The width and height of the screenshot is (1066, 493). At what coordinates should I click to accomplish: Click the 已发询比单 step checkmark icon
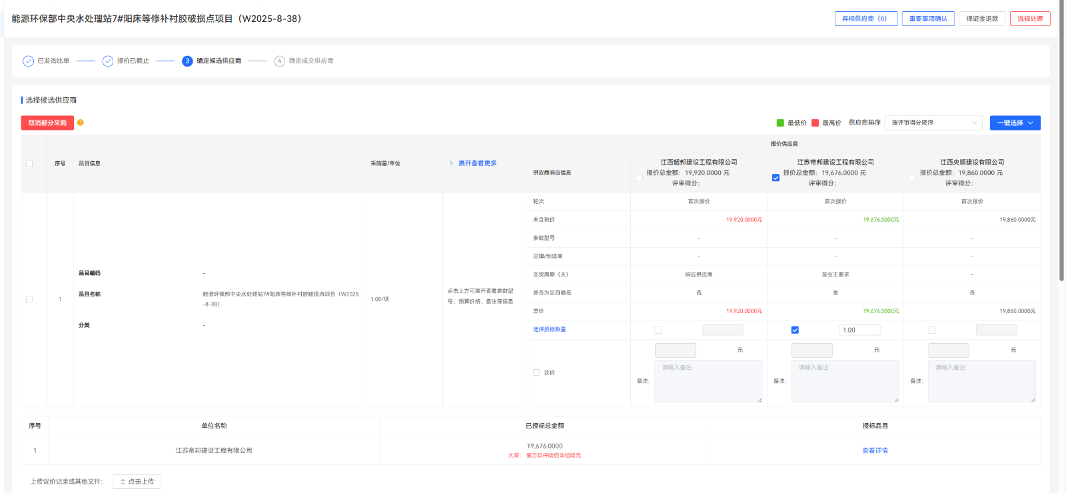pyautogui.click(x=28, y=61)
